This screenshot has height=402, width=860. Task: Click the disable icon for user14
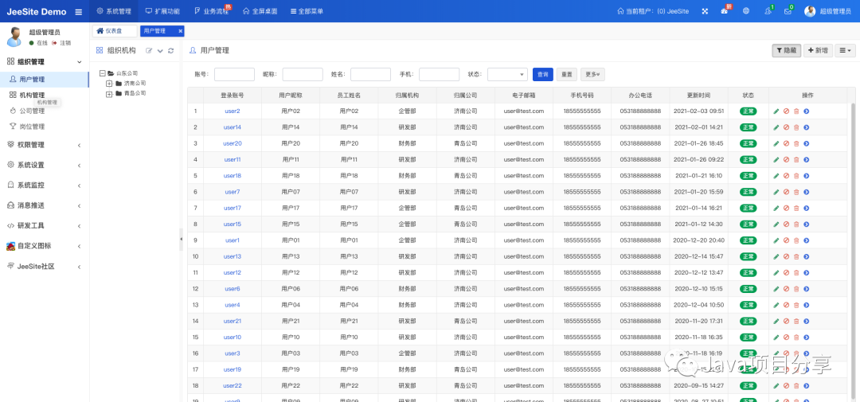(786, 127)
